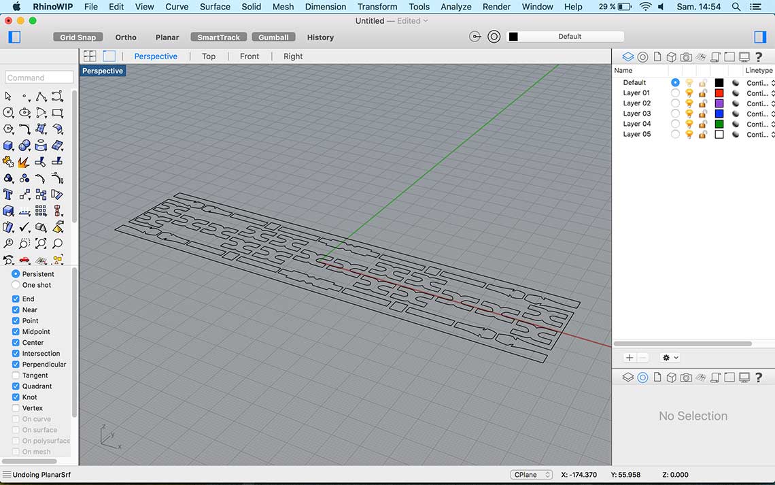Choose the Polyline drawing tool
775x485 pixels.
[x=41, y=96]
